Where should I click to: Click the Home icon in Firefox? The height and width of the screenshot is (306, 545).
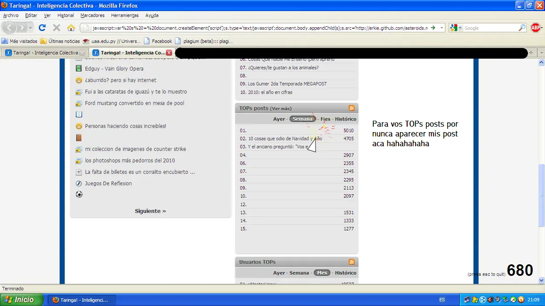71,28
